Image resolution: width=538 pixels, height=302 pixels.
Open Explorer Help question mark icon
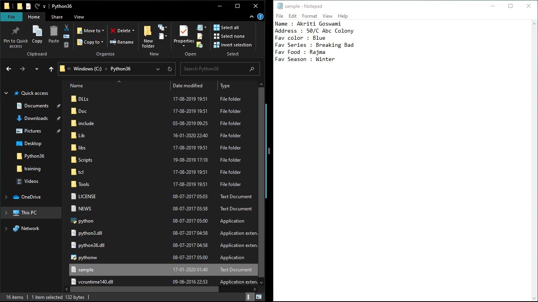pos(260,17)
